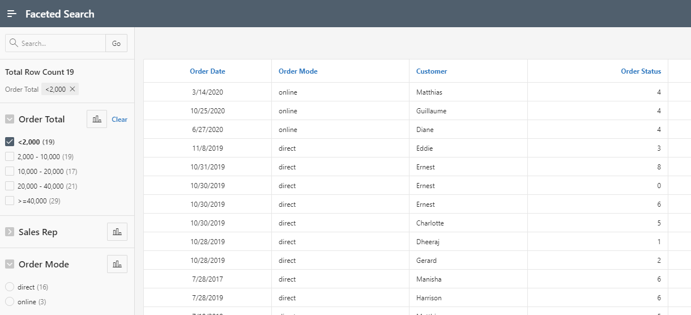This screenshot has width=691, height=315.
Task: Click the Go search button
Action: point(116,43)
